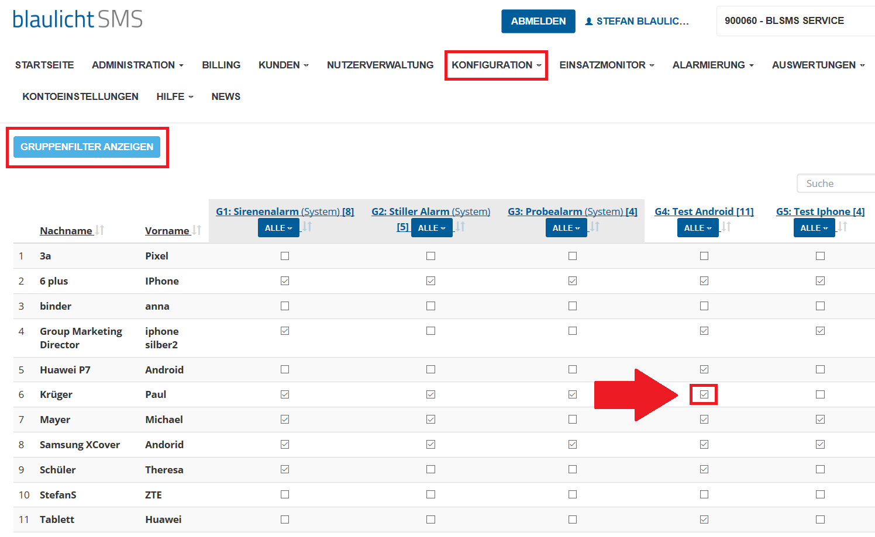Open ALLE dropdown under G1 Sirenenalarm
This screenshot has height=537, width=875.
278,228
